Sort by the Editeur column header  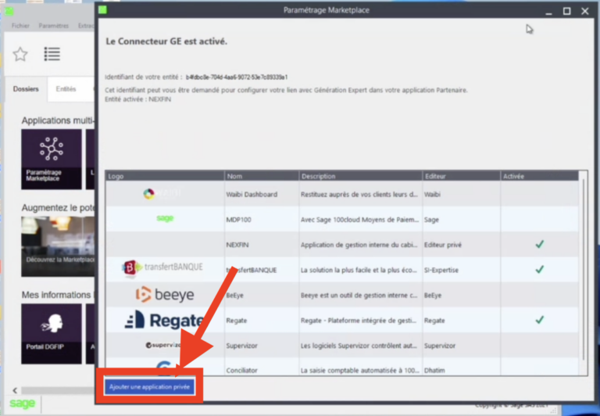(x=461, y=176)
